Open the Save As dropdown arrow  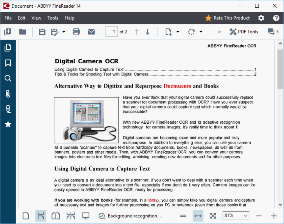click(x=64, y=32)
